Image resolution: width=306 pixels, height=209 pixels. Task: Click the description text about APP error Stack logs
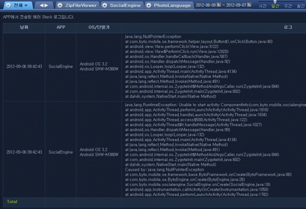pyautogui.click(x=39, y=17)
